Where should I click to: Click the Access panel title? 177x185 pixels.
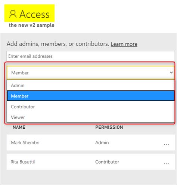(34, 14)
